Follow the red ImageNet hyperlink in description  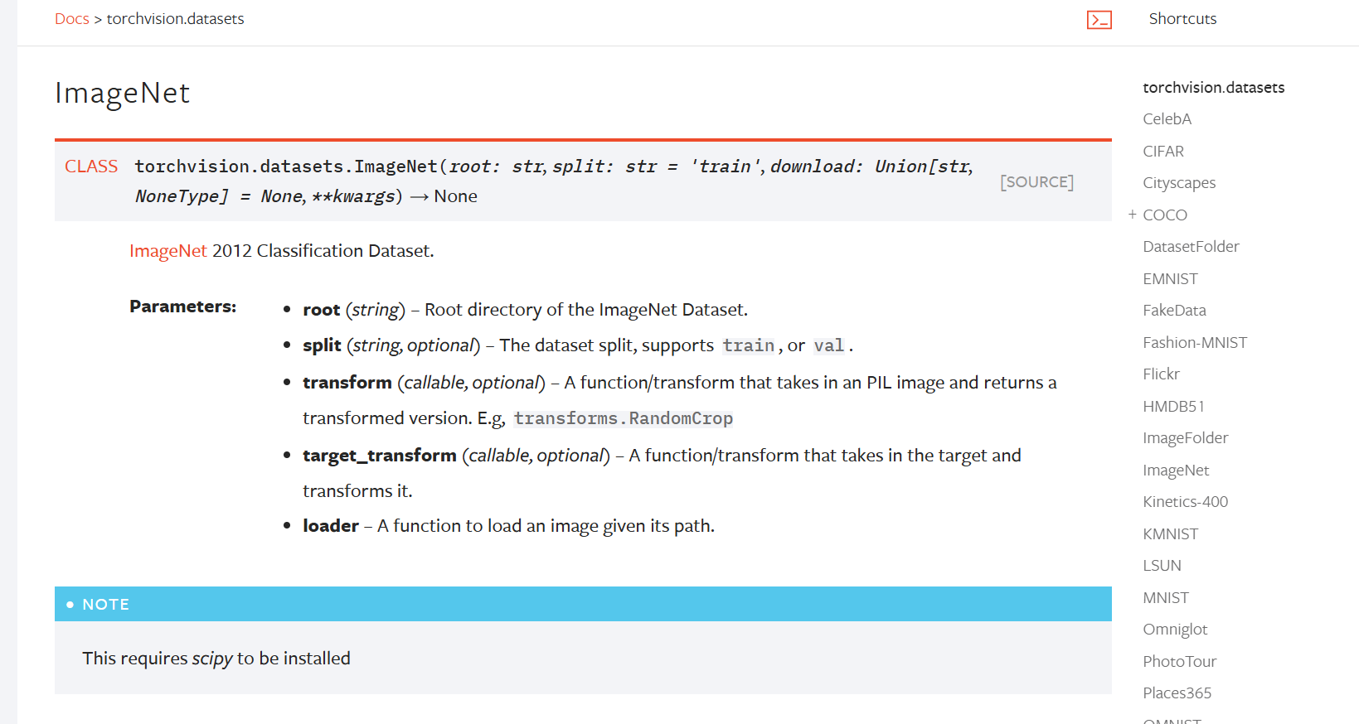[168, 251]
